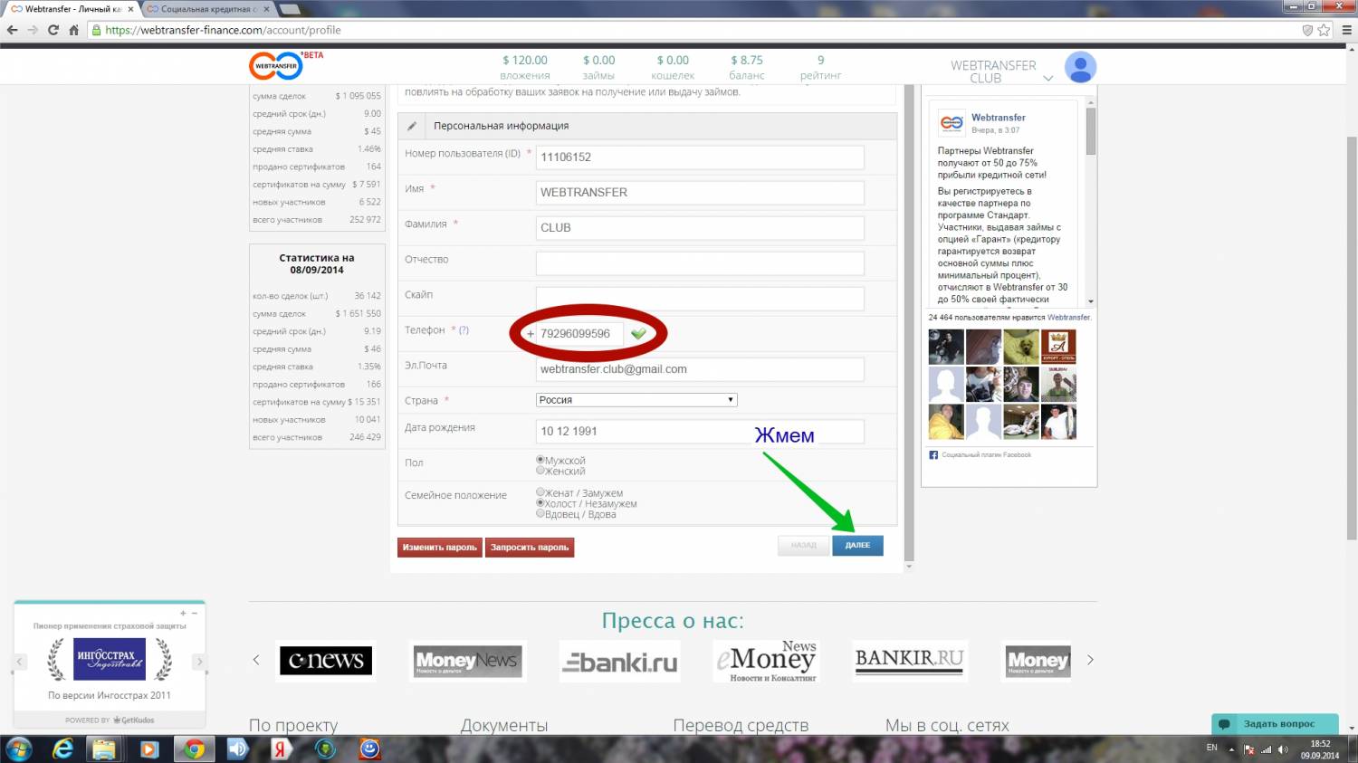Image resolution: width=1358 pixels, height=763 pixels.
Task: Open Webtransfer link in Facebook post
Action: pos(999,118)
